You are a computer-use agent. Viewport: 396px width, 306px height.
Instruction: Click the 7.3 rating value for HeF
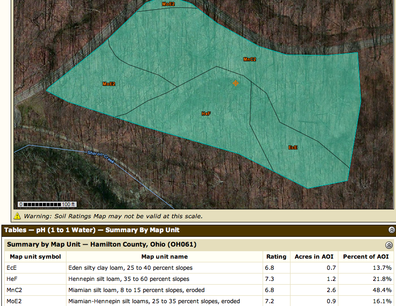pyautogui.click(x=270, y=279)
